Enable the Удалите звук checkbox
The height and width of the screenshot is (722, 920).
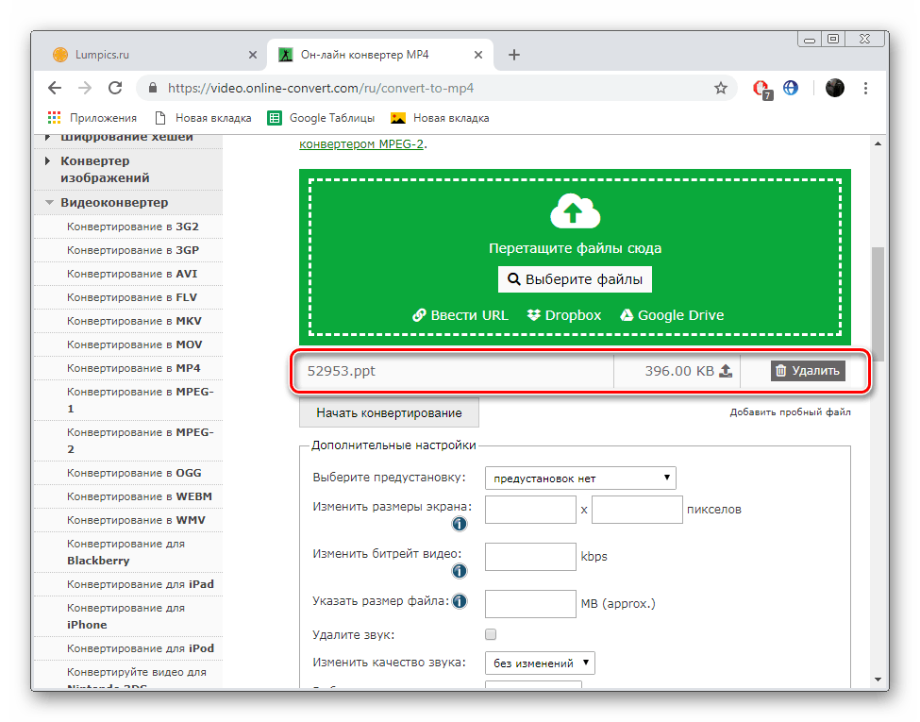tap(490, 634)
